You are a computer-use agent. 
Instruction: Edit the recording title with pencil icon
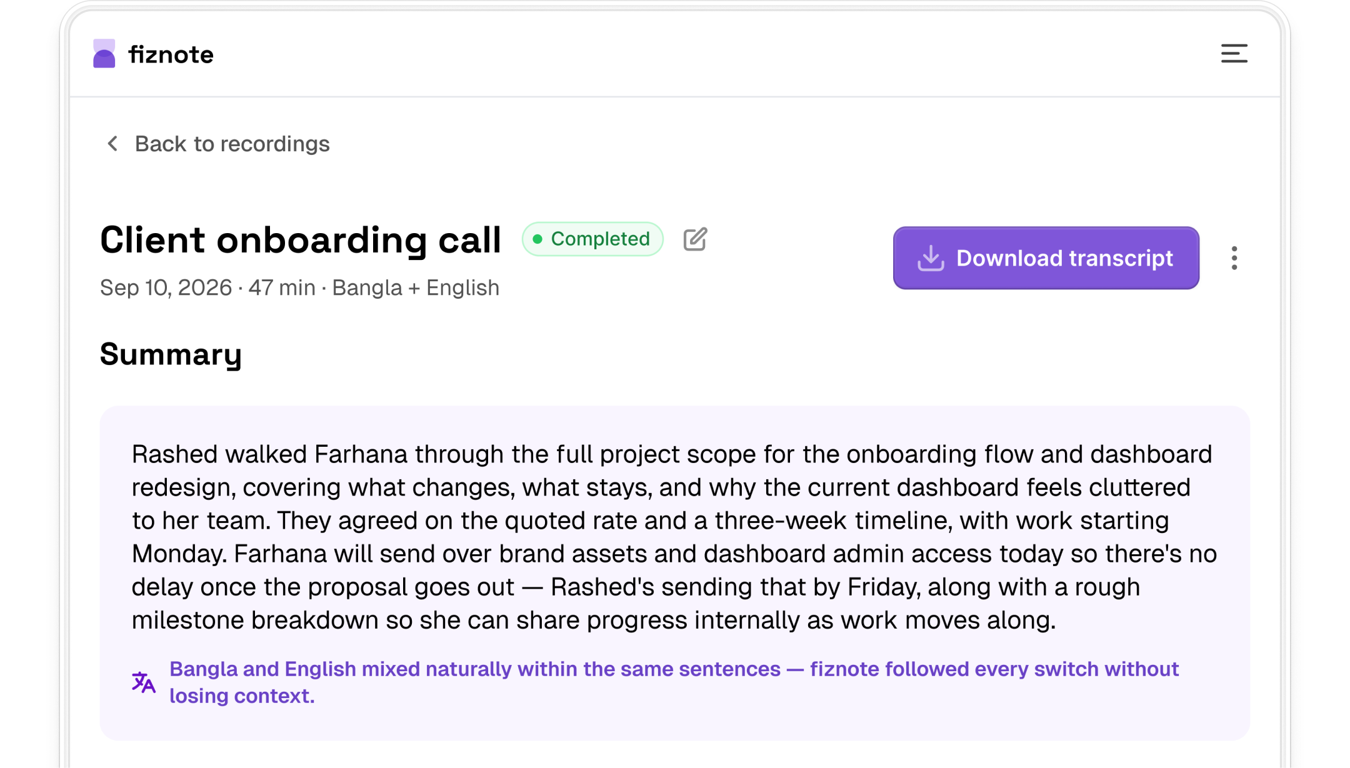pyautogui.click(x=695, y=239)
